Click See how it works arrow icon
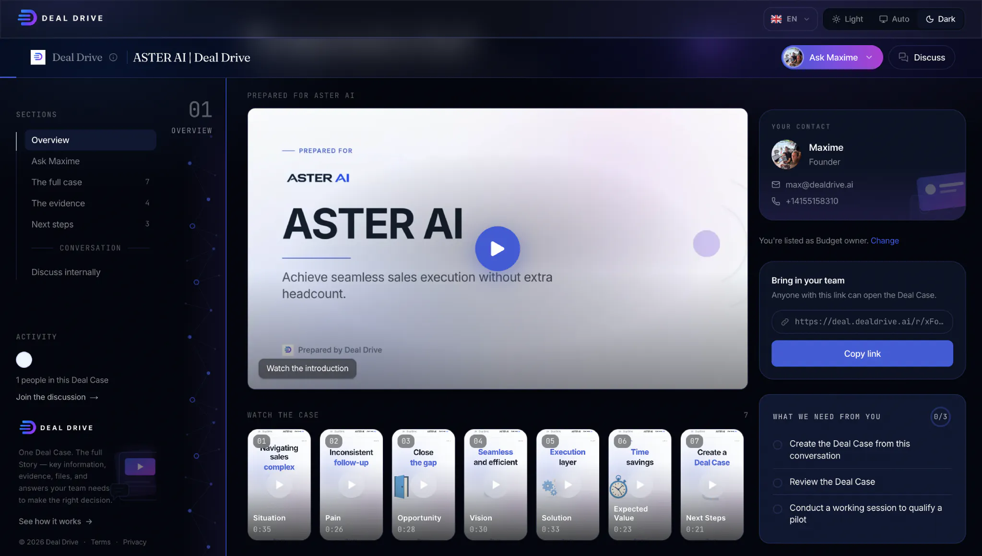This screenshot has width=982, height=556. point(89,521)
